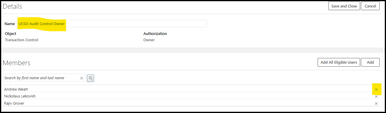Click the Add member button
Screen dimensions: 386x113
click(370, 62)
